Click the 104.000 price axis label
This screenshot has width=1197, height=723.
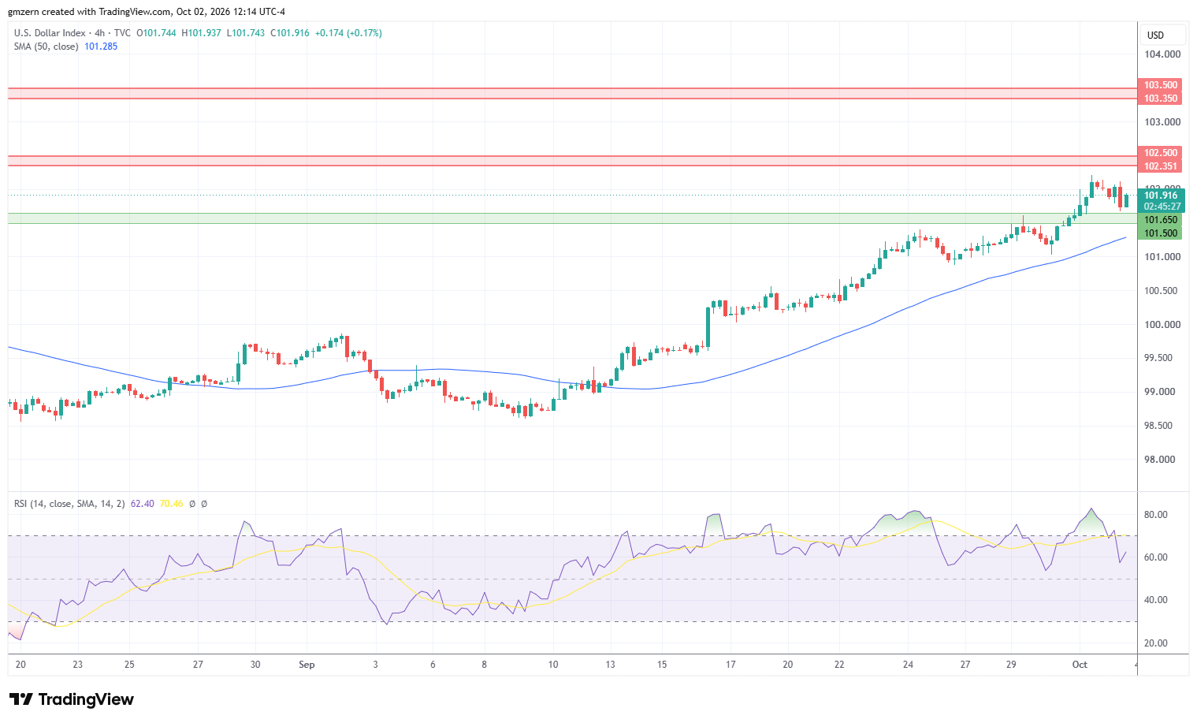[1162, 54]
